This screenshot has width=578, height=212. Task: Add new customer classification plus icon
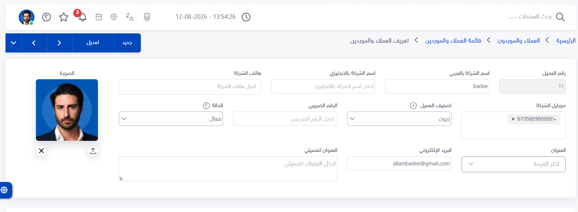(413, 106)
